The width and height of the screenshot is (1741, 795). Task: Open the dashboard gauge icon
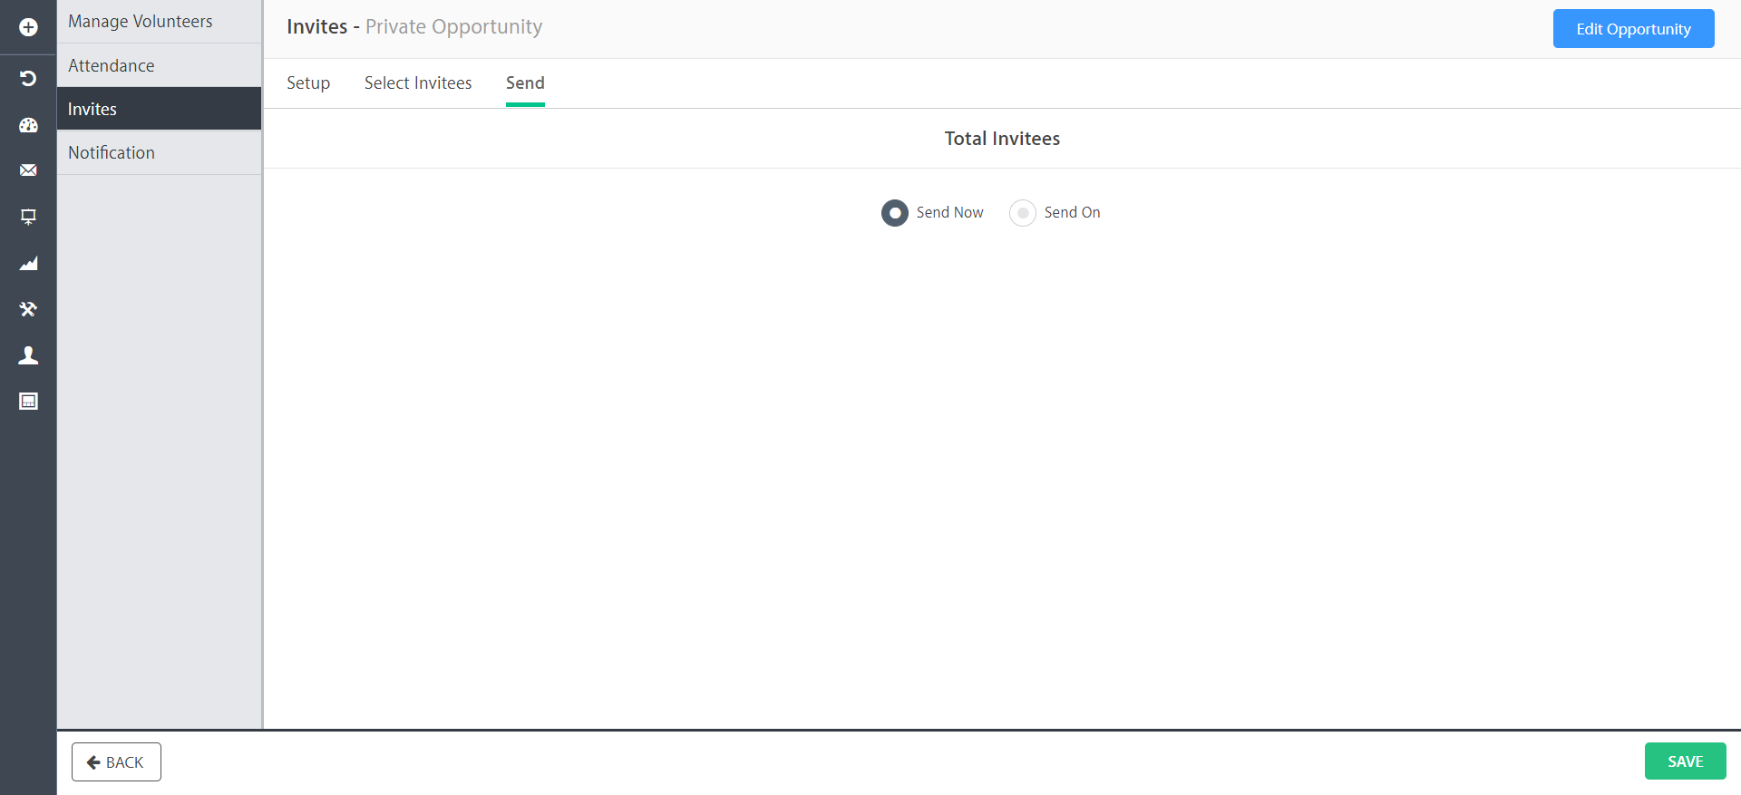[x=28, y=125]
